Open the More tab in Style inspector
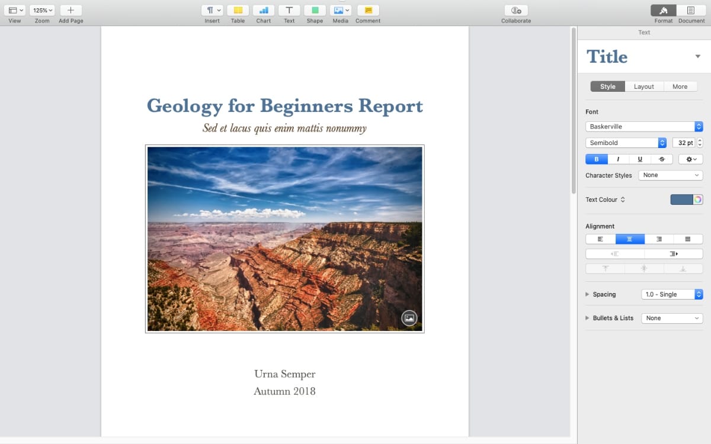The width and height of the screenshot is (711, 444). click(x=680, y=86)
